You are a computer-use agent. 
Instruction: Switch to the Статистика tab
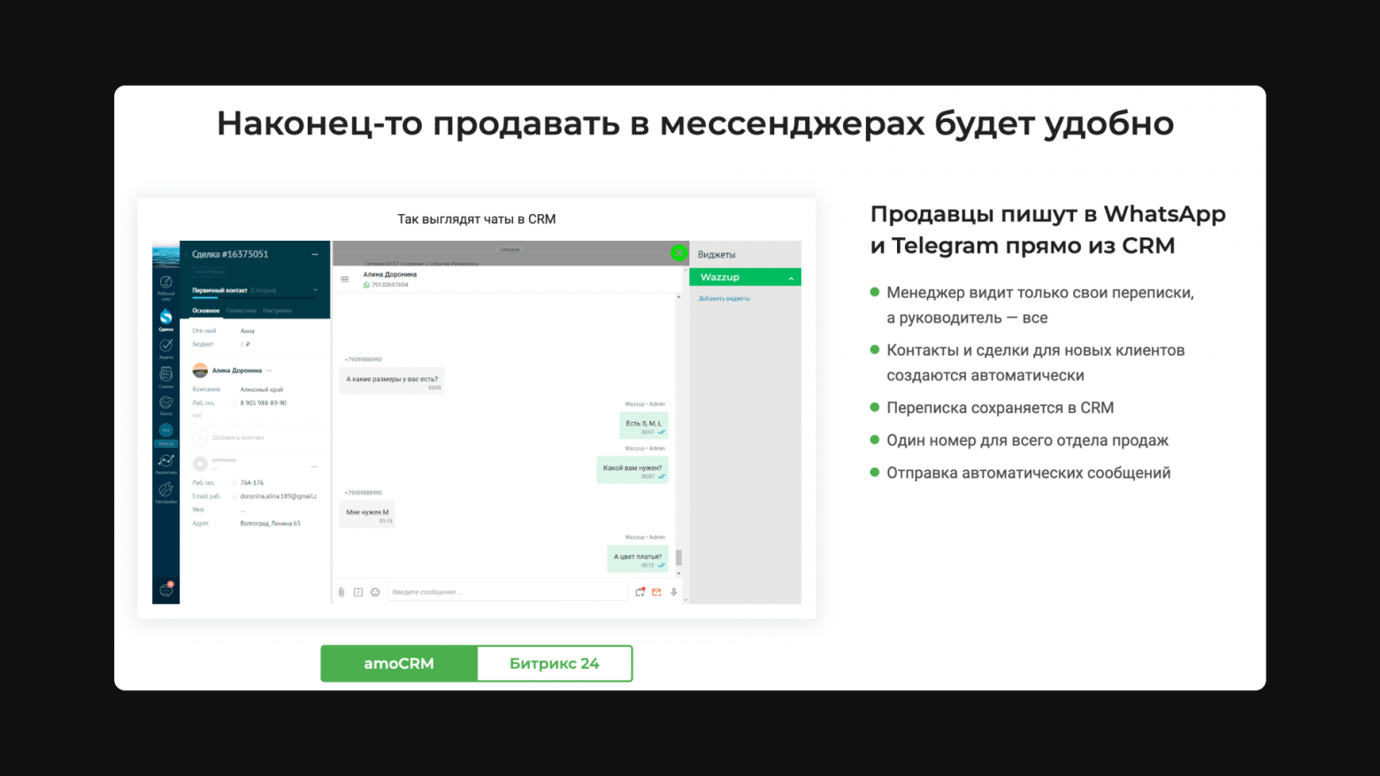[241, 311]
